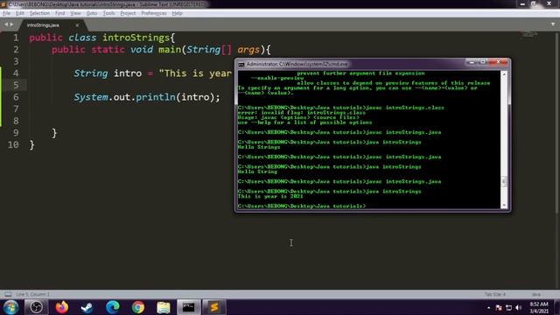Viewport: 560px width, 315px height.
Task: Launch Firefox from the taskbar
Action: coord(62,307)
